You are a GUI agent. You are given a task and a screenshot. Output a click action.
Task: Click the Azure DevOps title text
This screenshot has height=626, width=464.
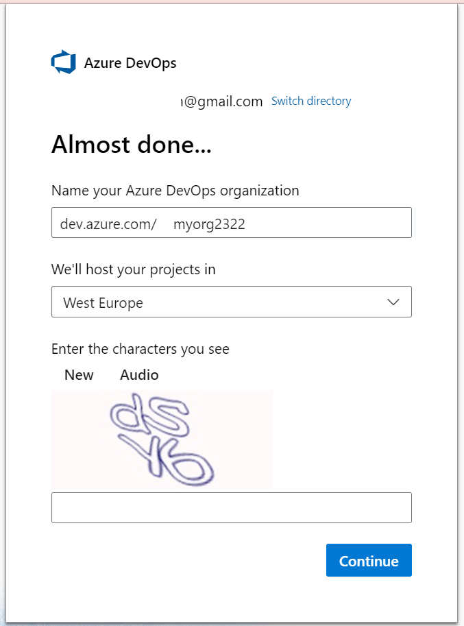(x=130, y=63)
